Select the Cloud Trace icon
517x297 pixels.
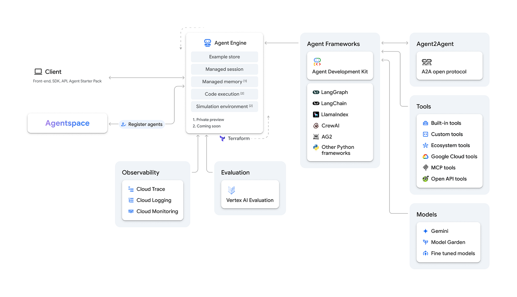coord(131,189)
